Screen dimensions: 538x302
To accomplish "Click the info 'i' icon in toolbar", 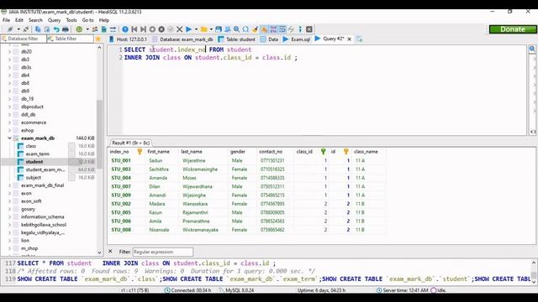I will (x=300, y=29).
